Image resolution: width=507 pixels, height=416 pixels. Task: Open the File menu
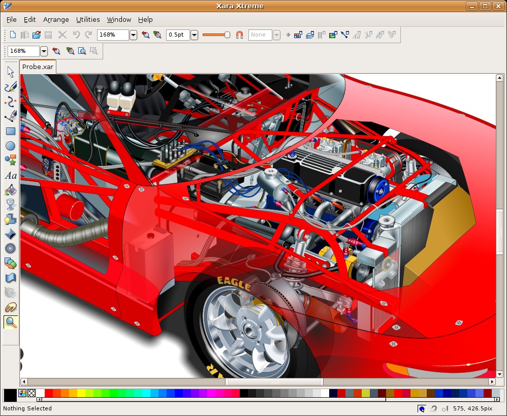[x=11, y=20]
